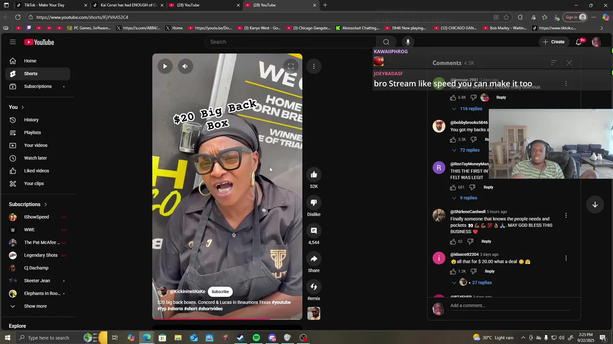
Task: Open the comments sort options
Action: point(554,63)
